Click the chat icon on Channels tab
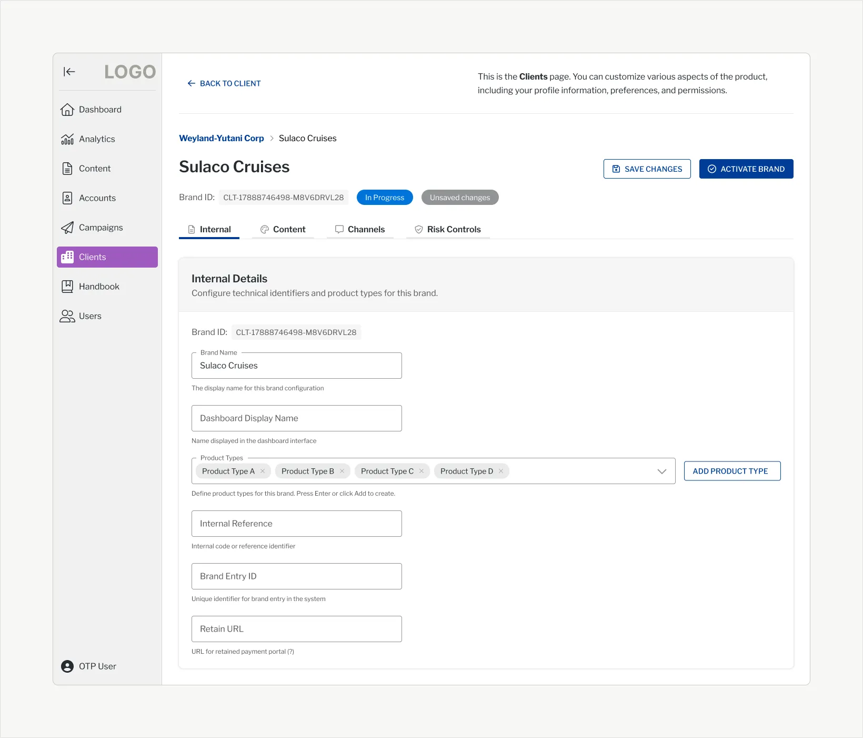The height and width of the screenshot is (738, 863). [339, 229]
